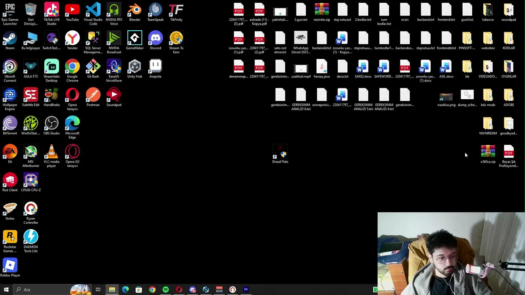Click the Ryzen Controller icon
525x295 pixels.
click(x=31, y=213)
